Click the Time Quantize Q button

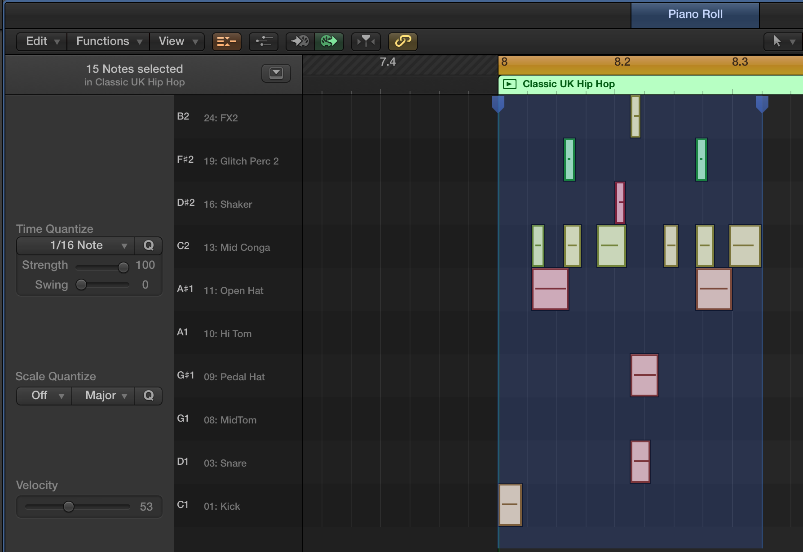148,245
